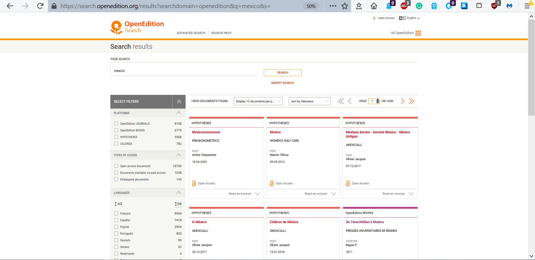Check the OpenEdition JOURNALS filter
The image size is (535, 260).
116,123
